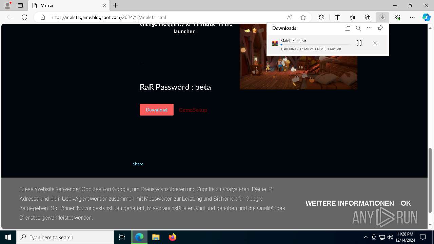The width and height of the screenshot is (434, 244).
Task: Close the Maleta tab
Action: 104,5
